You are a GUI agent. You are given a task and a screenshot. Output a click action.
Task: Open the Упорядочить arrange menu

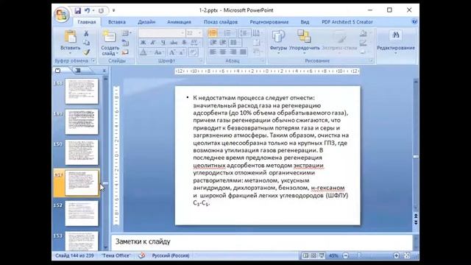click(x=304, y=42)
